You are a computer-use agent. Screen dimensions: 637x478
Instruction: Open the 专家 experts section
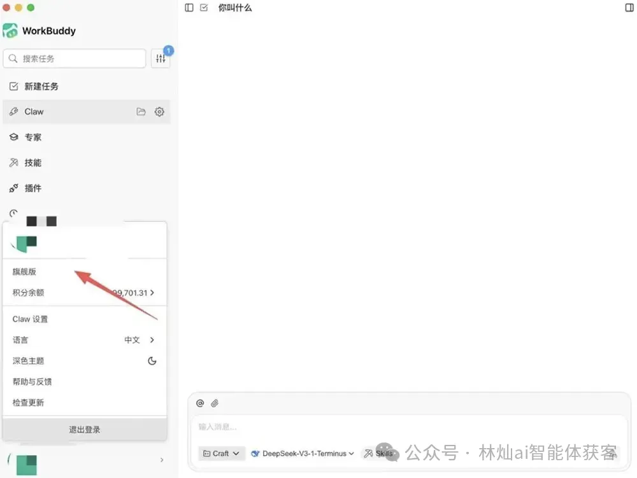(86, 137)
